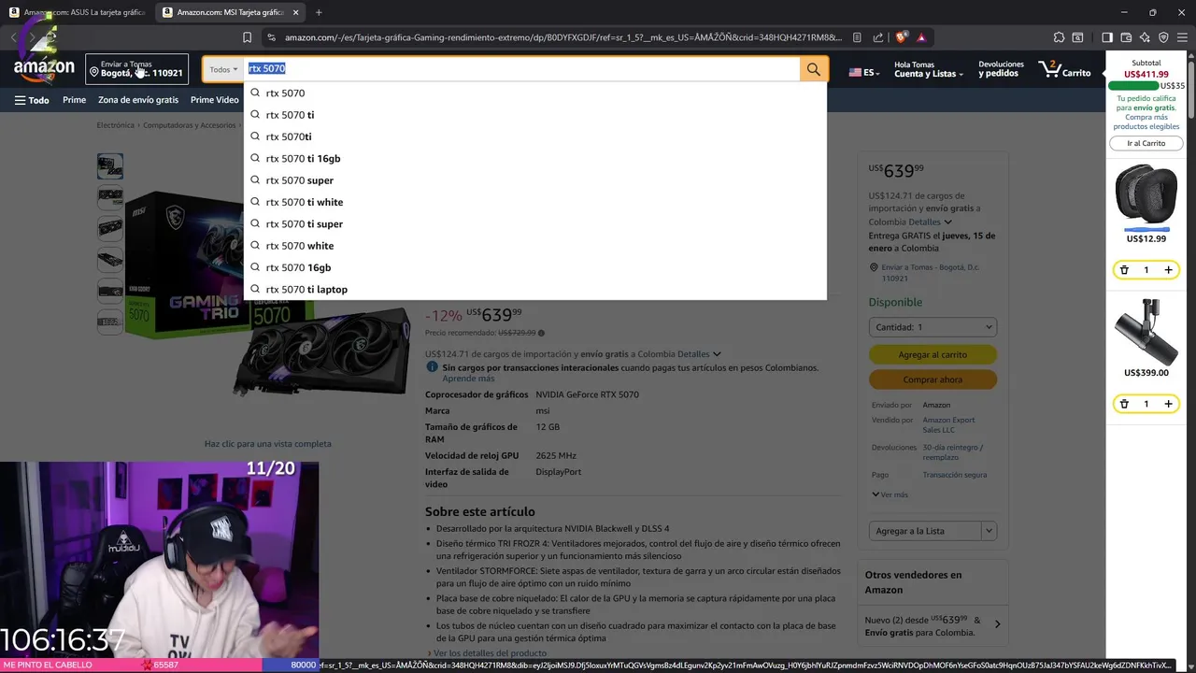Open the ear pads cart item image

[1146, 195]
